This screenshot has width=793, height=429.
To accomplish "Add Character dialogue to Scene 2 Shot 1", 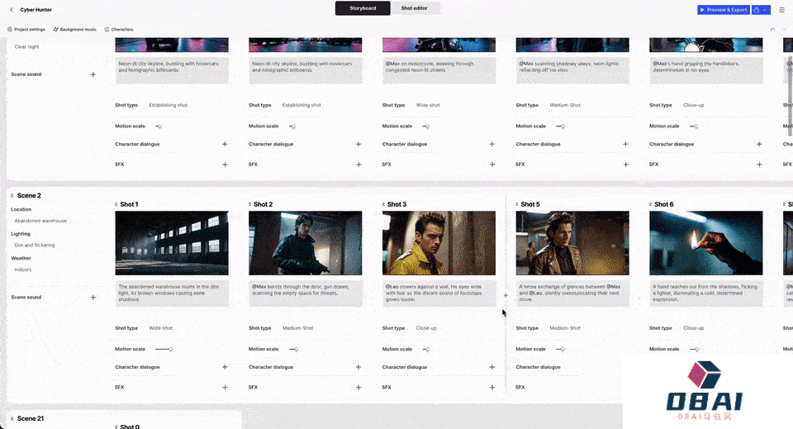I will (x=225, y=367).
